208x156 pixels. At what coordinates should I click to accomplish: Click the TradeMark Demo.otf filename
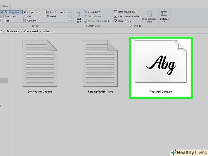pos(161,91)
